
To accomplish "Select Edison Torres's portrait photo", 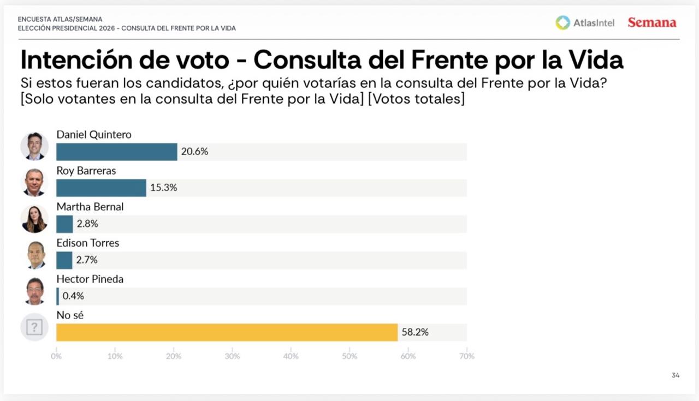I will pyautogui.click(x=34, y=255).
